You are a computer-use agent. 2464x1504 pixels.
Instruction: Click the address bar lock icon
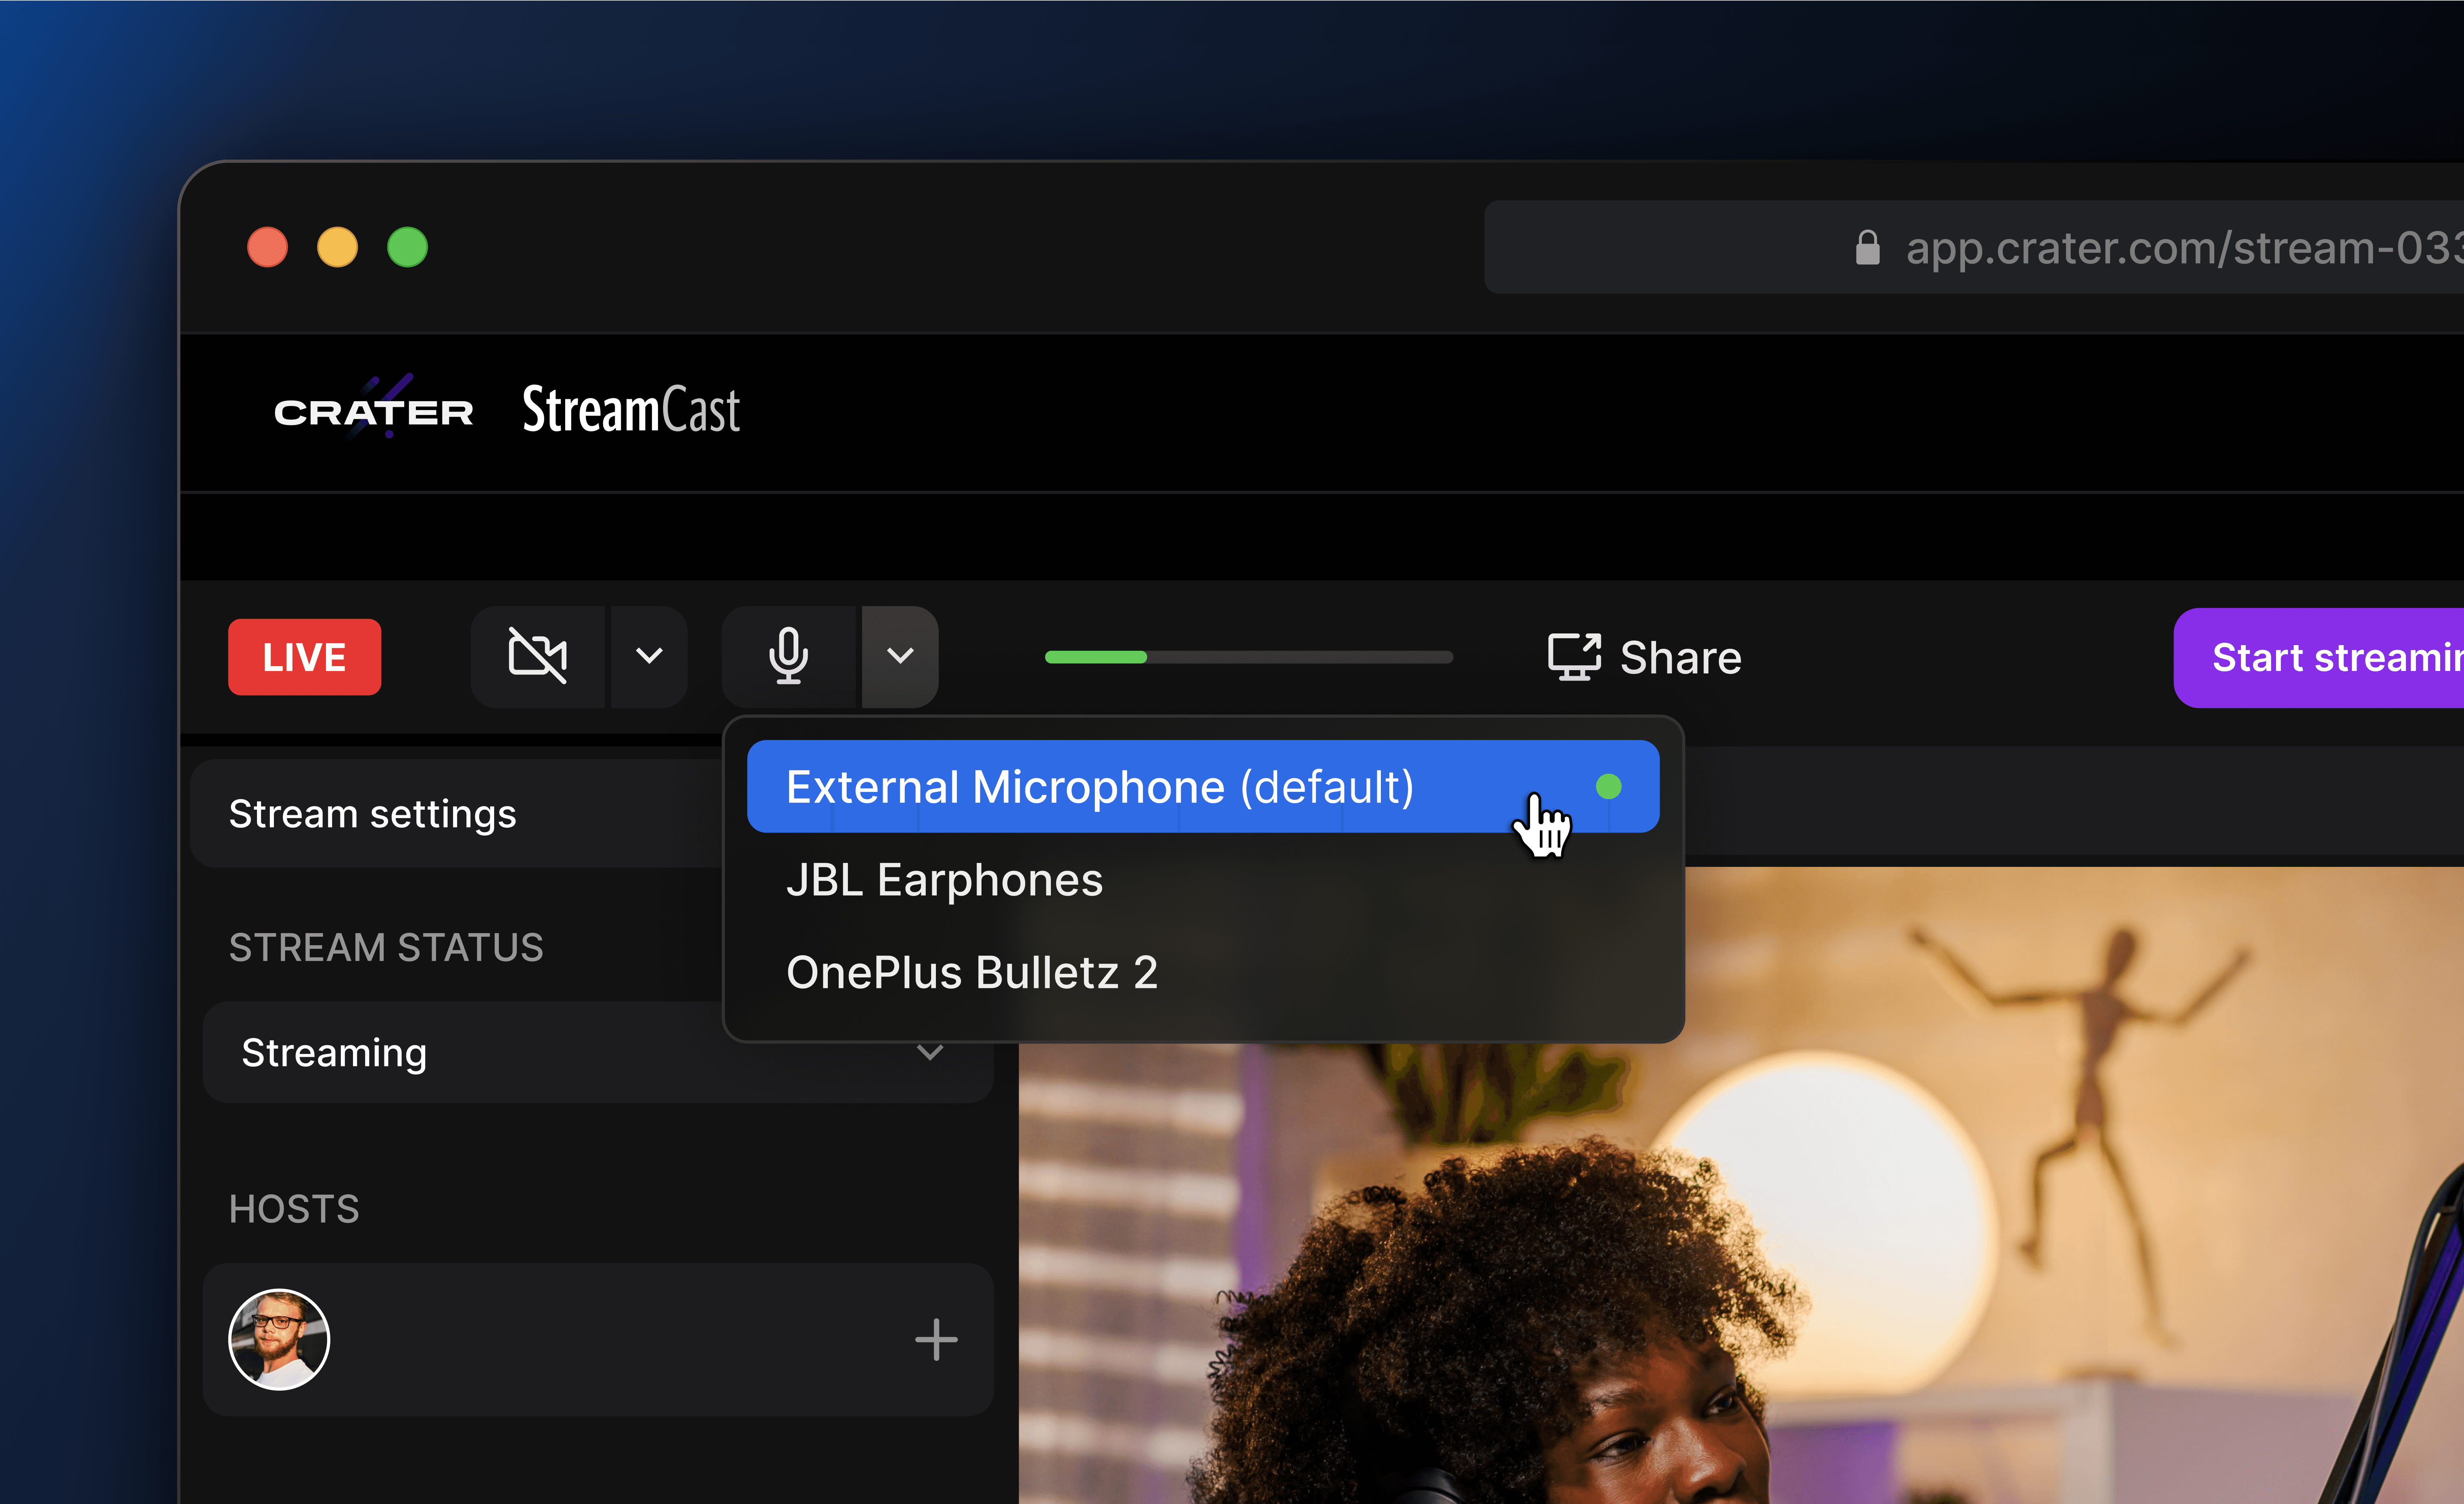pos(1867,248)
